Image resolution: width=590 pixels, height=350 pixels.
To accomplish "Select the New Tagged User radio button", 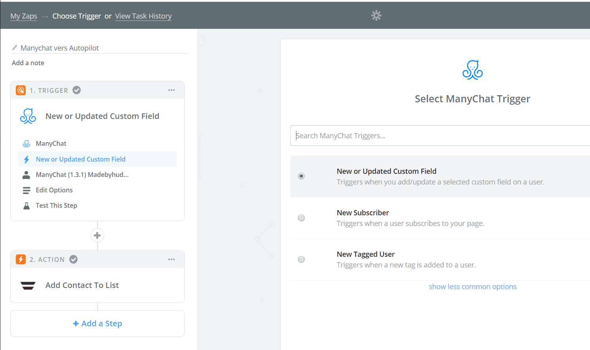I will point(302,260).
